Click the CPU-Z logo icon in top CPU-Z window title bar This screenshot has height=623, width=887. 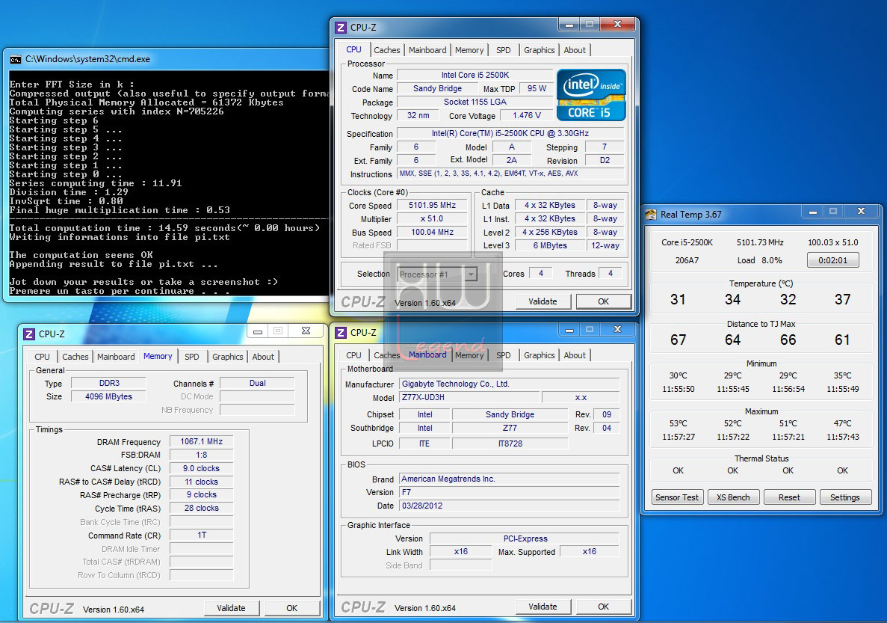[x=341, y=28]
